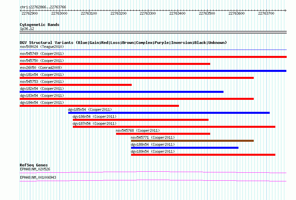
Task: Open the dgv185n54 (Cooper2011) label
Action: 90,109
